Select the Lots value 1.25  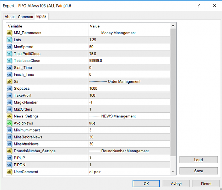click(x=93, y=40)
